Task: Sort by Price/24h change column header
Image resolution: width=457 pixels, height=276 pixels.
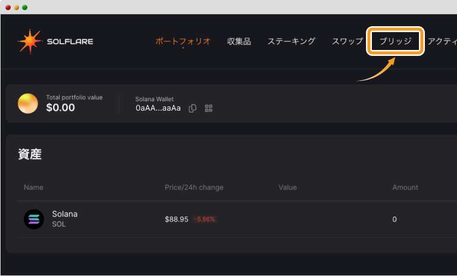Action: [x=194, y=187]
